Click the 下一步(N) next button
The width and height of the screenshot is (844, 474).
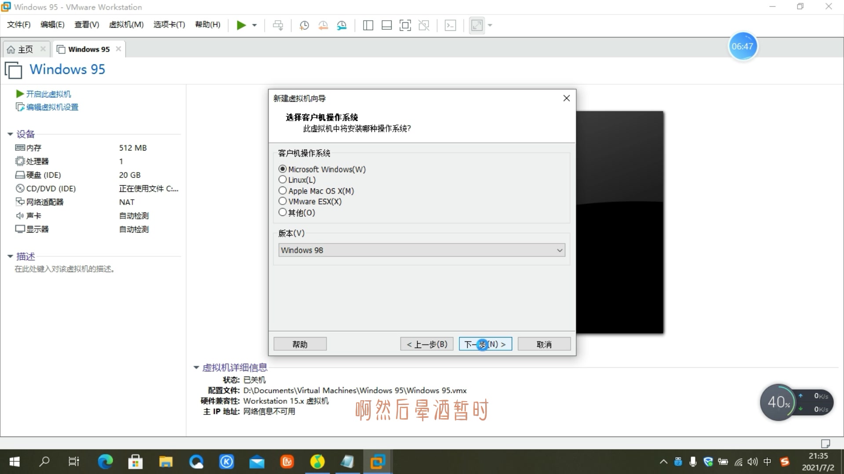485,344
